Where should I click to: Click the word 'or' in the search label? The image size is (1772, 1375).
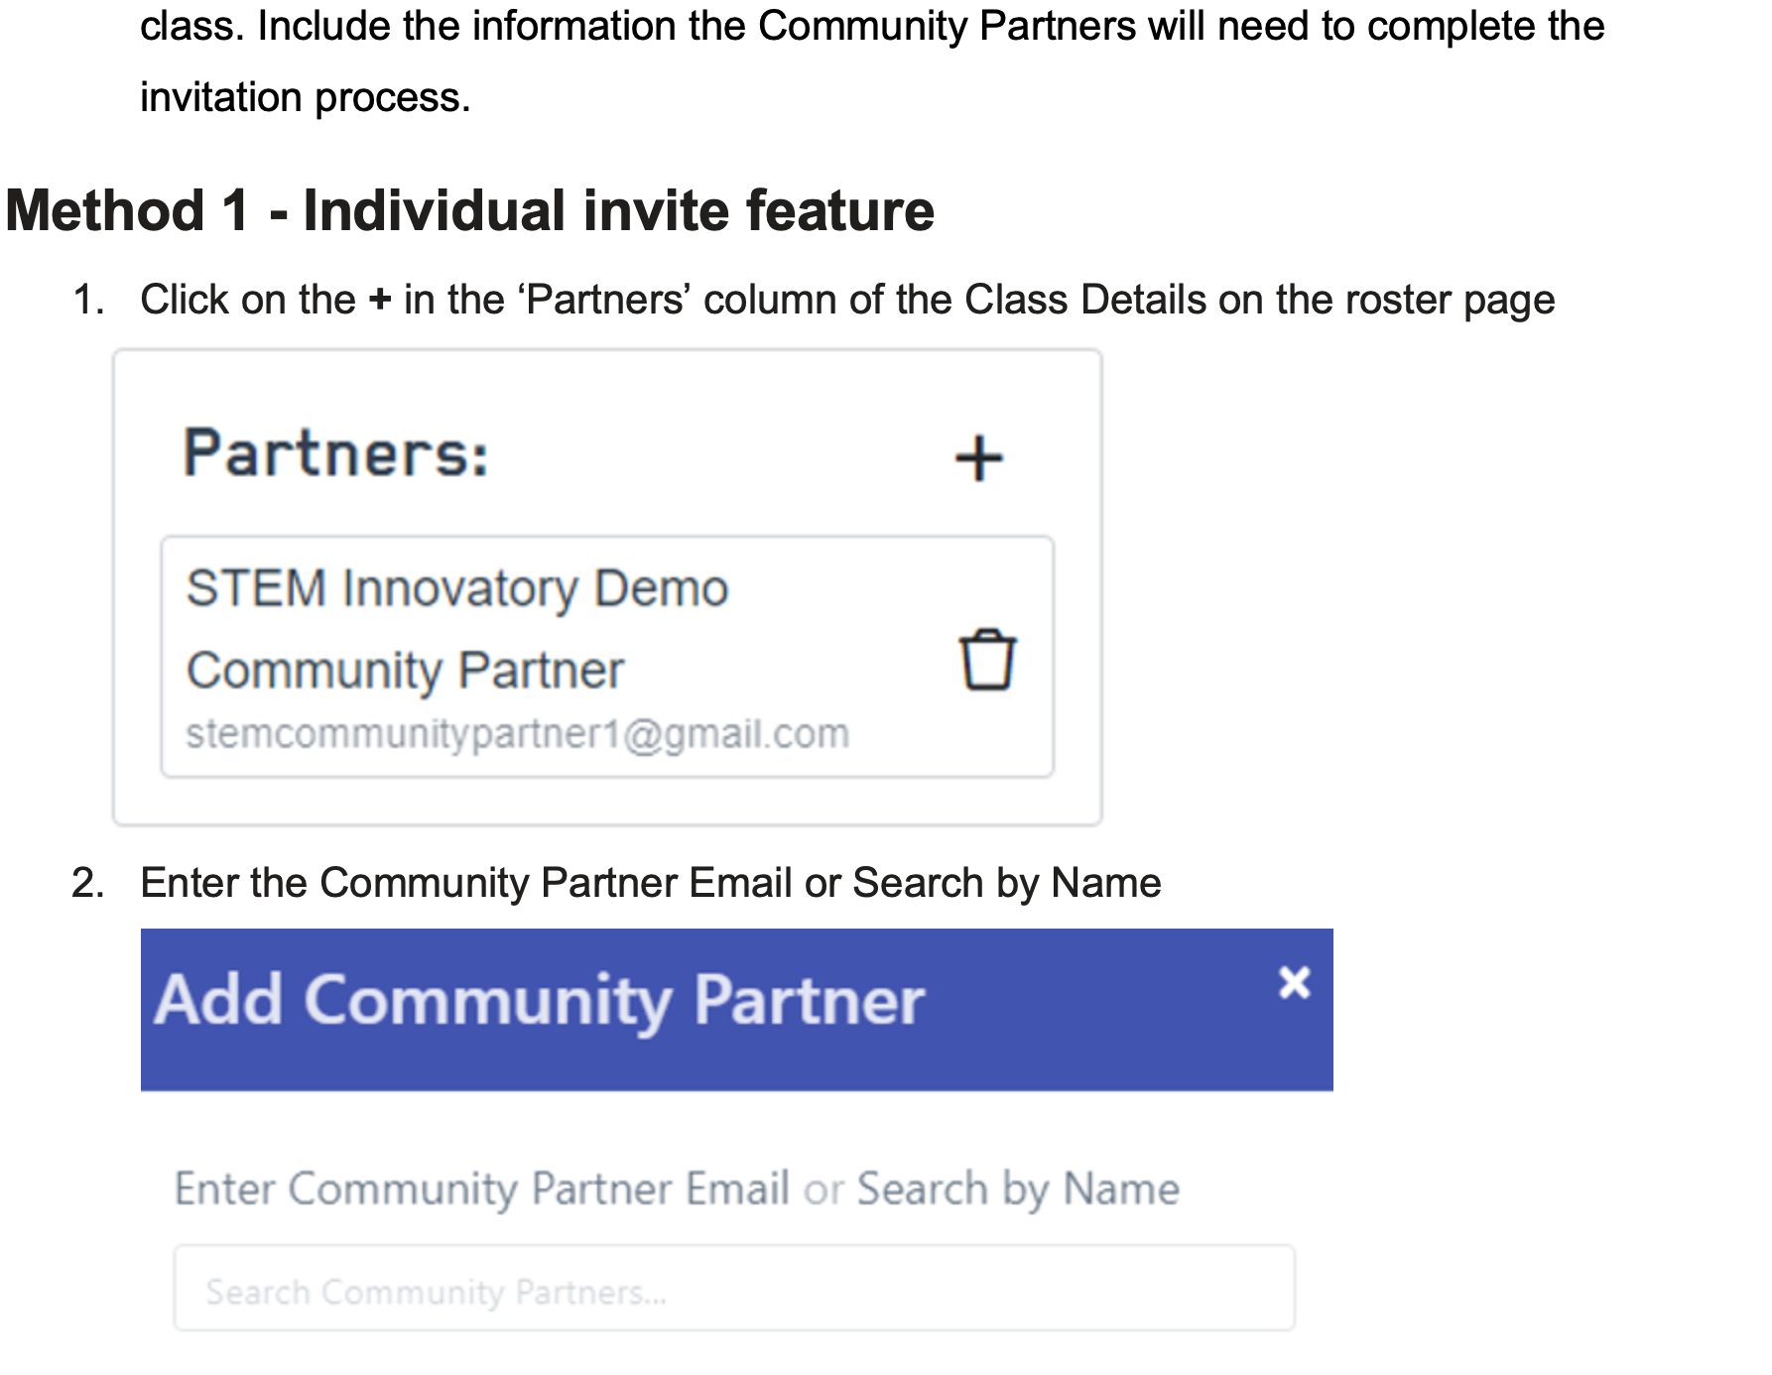(823, 1188)
